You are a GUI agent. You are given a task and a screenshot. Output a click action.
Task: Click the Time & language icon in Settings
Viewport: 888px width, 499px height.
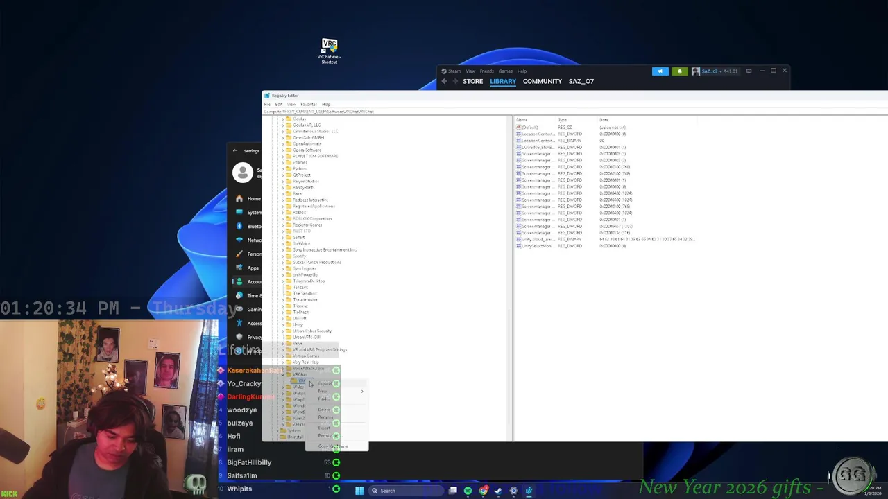[x=239, y=295]
